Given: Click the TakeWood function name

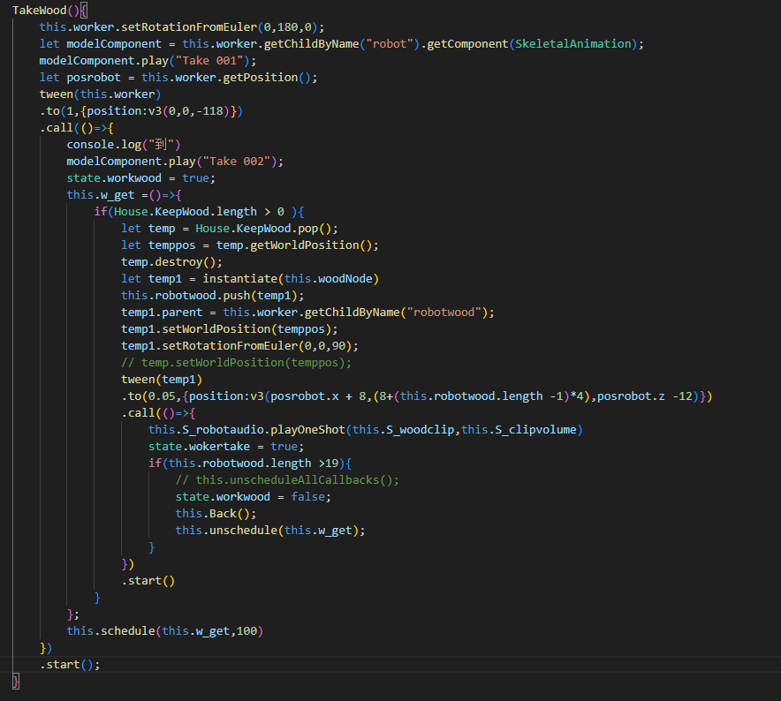Looking at the screenshot, I should (x=40, y=10).
